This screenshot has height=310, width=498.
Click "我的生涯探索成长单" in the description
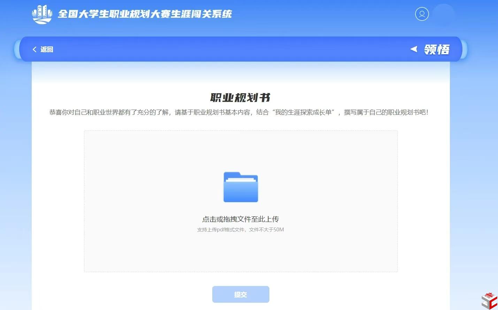(x=303, y=112)
